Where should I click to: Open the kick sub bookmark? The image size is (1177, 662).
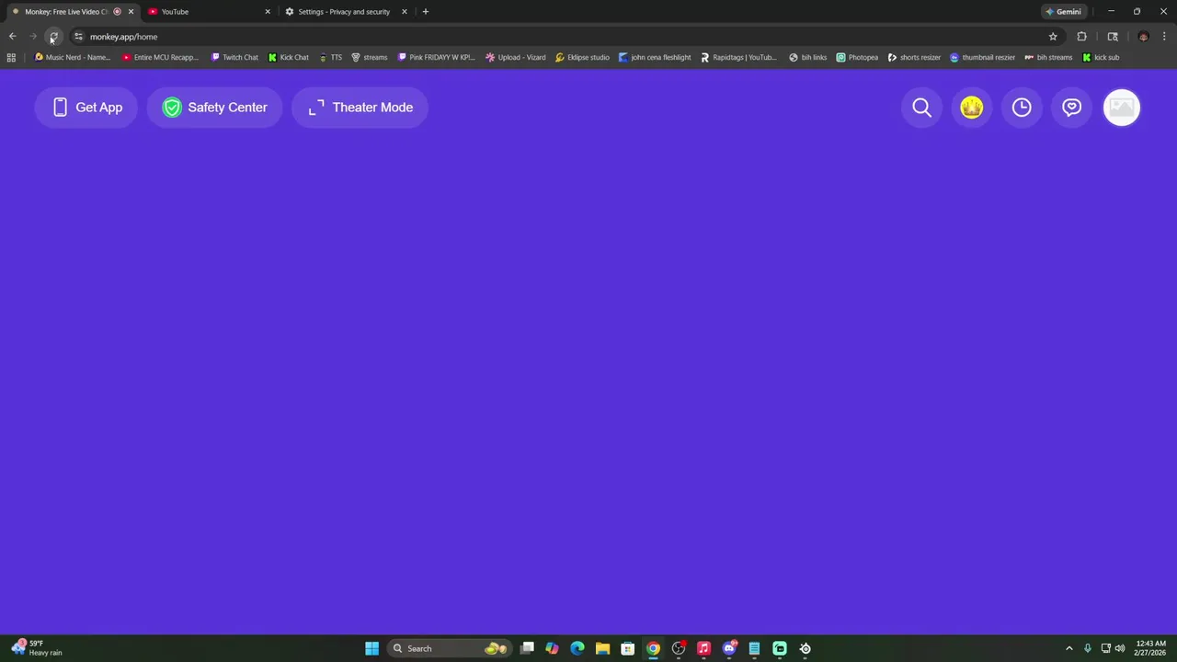coord(1101,58)
